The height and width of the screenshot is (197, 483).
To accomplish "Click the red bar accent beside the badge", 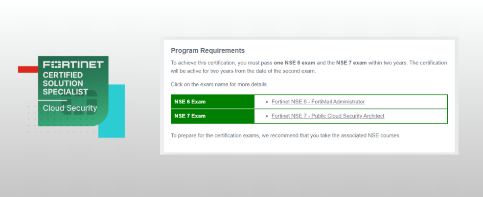I will pyautogui.click(x=27, y=69).
